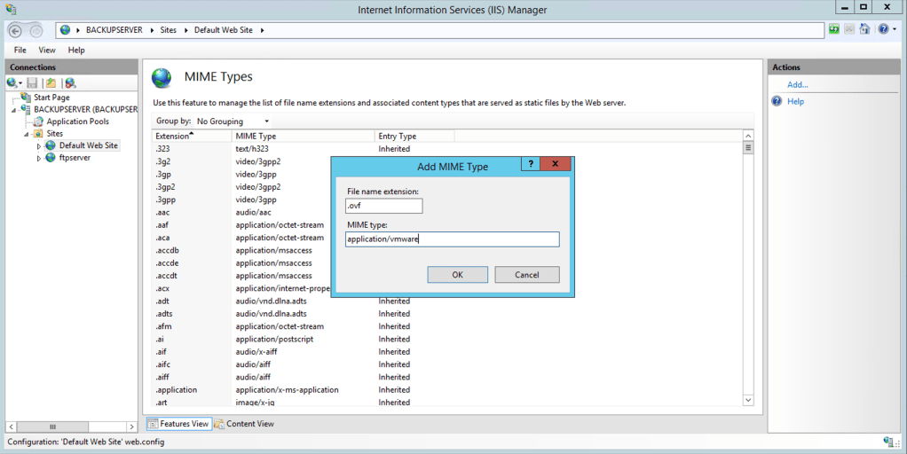Expand the Default Web Site node
Screen dimensions: 907x454
[x=39, y=145]
